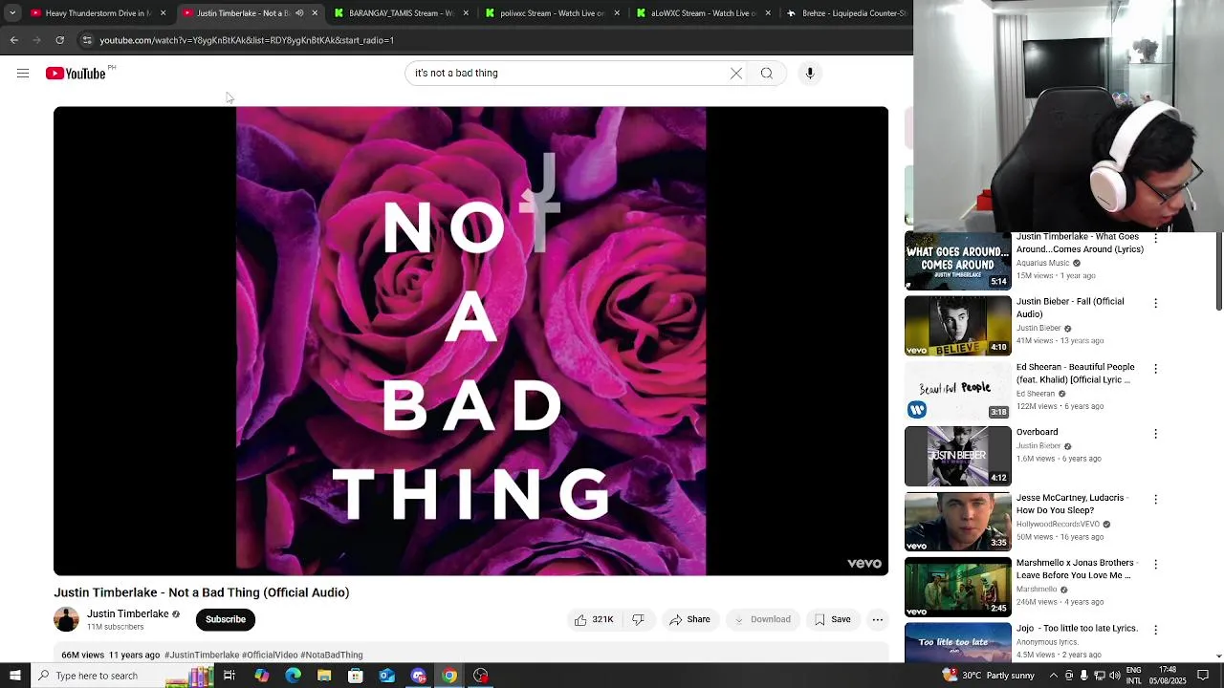Switch to Brehze Liquipedia tab
1224x688 pixels.
[x=846, y=13]
